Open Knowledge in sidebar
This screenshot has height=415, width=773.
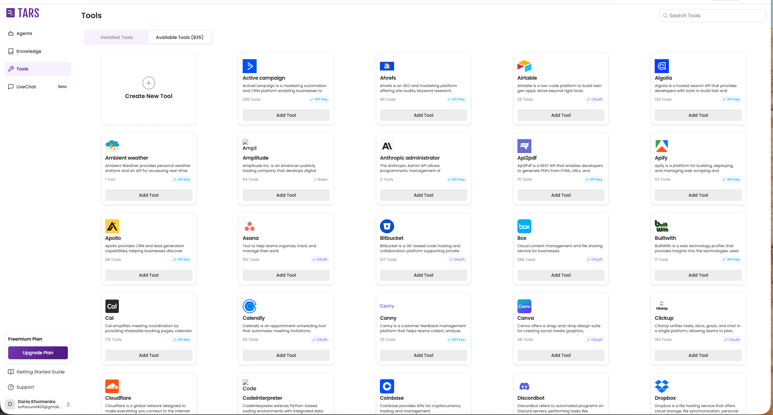click(x=38, y=51)
